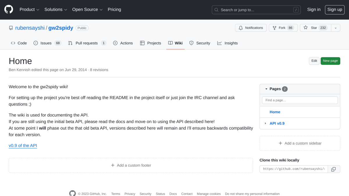
Task: Open the v0.9 of the API link
Action: [23, 146]
